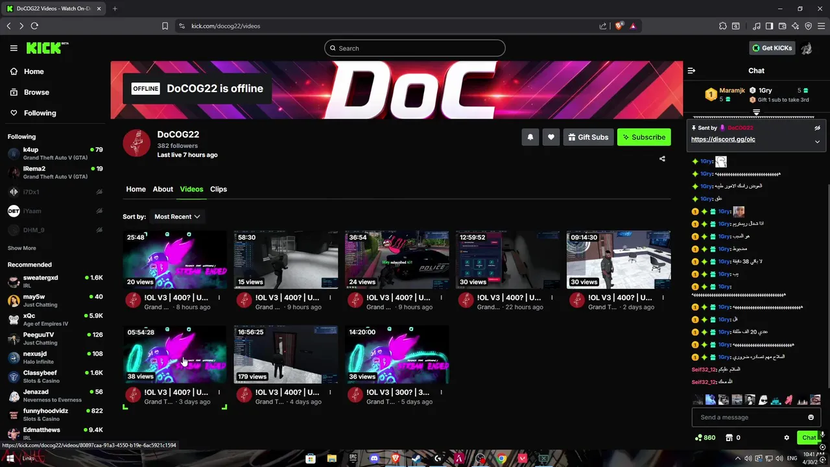Screen dimensions: 830x467
Task: Switch to the About channel tab
Action: coord(163,189)
